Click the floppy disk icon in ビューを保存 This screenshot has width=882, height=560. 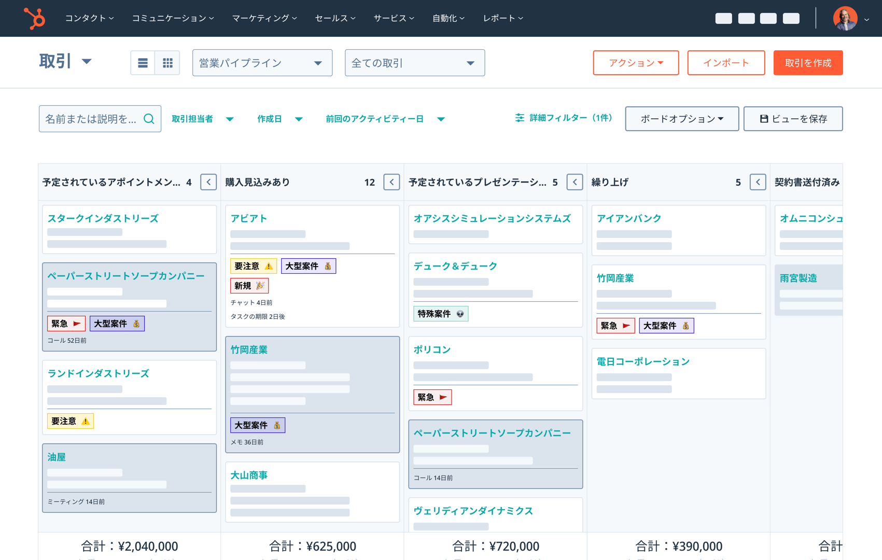point(764,118)
